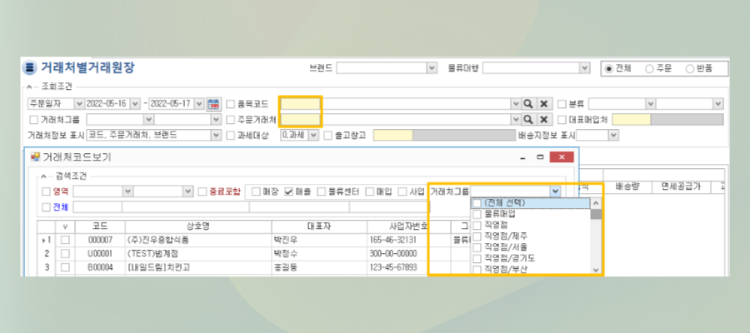
Task: Open the 거래처정보 표시 dropdown
Action: pyautogui.click(x=216, y=135)
